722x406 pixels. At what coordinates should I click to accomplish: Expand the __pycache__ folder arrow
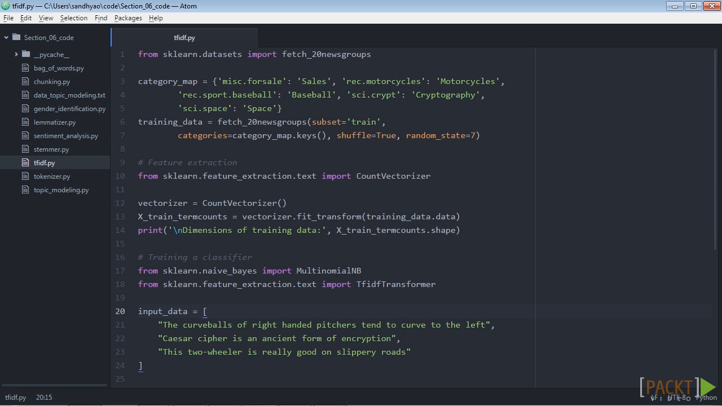coord(16,55)
